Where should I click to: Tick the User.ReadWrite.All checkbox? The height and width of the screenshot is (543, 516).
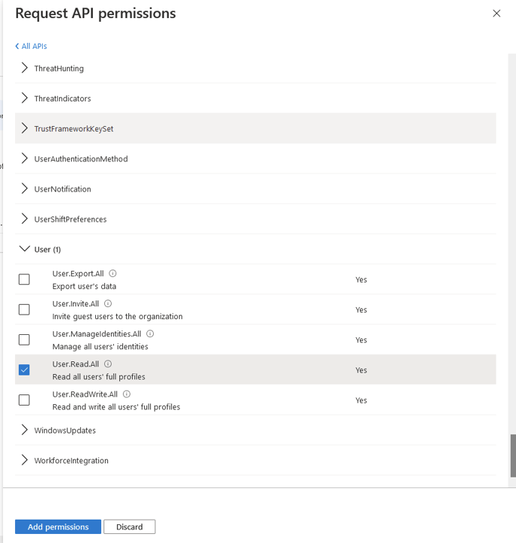coord(24,400)
